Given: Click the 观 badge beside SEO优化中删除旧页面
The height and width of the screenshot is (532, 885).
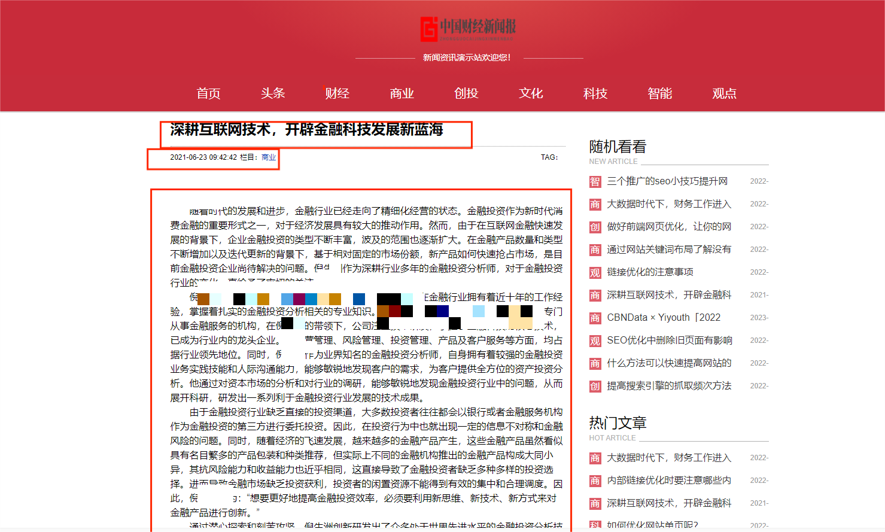Looking at the screenshot, I should pyautogui.click(x=595, y=341).
